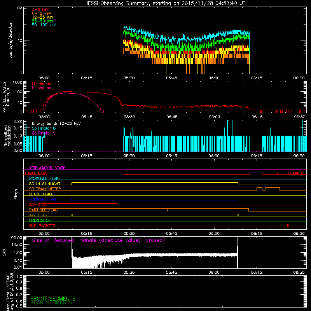Click the FLARE FLAG label

click(40, 194)
